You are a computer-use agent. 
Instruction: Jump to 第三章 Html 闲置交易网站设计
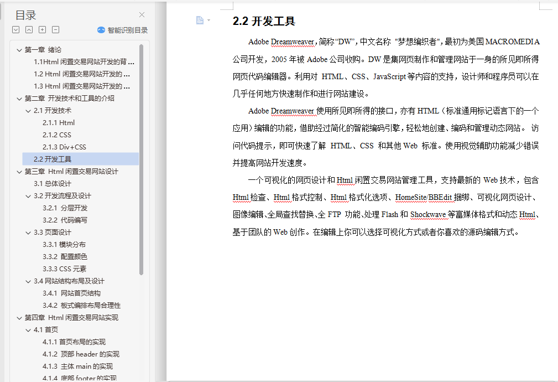coord(71,172)
